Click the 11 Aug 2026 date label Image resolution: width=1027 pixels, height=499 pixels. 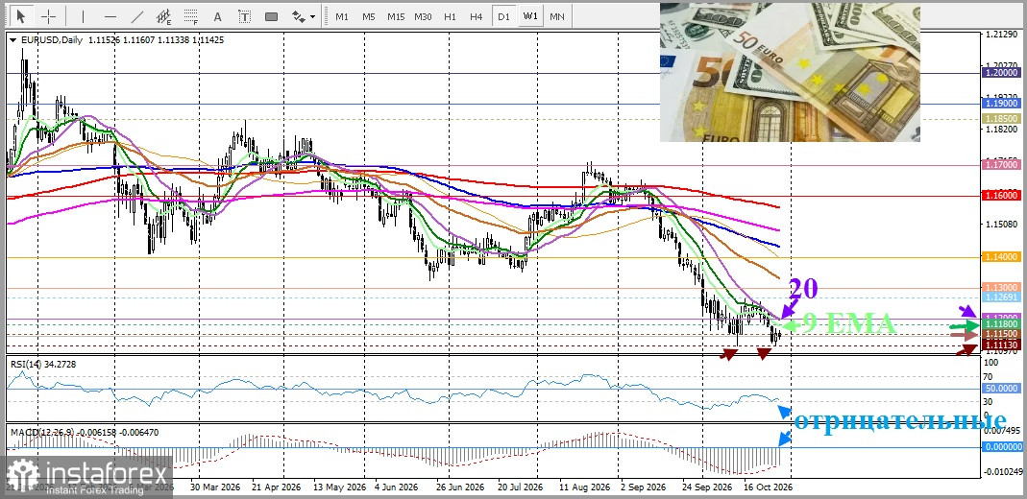click(x=583, y=487)
